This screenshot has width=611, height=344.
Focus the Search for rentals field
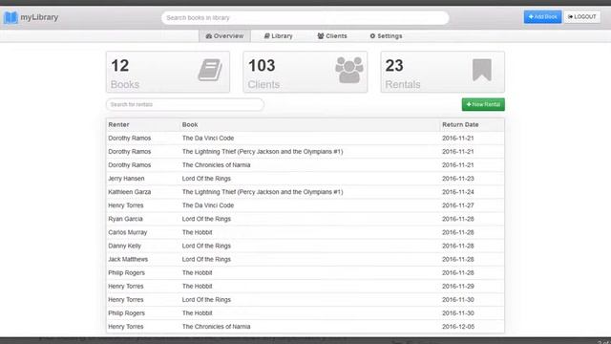(185, 104)
